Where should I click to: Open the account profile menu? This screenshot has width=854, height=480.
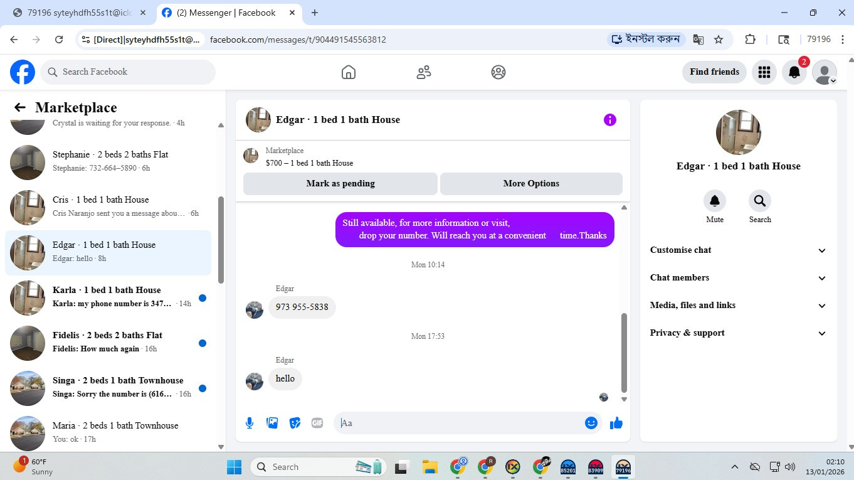pyautogui.click(x=824, y=72)
